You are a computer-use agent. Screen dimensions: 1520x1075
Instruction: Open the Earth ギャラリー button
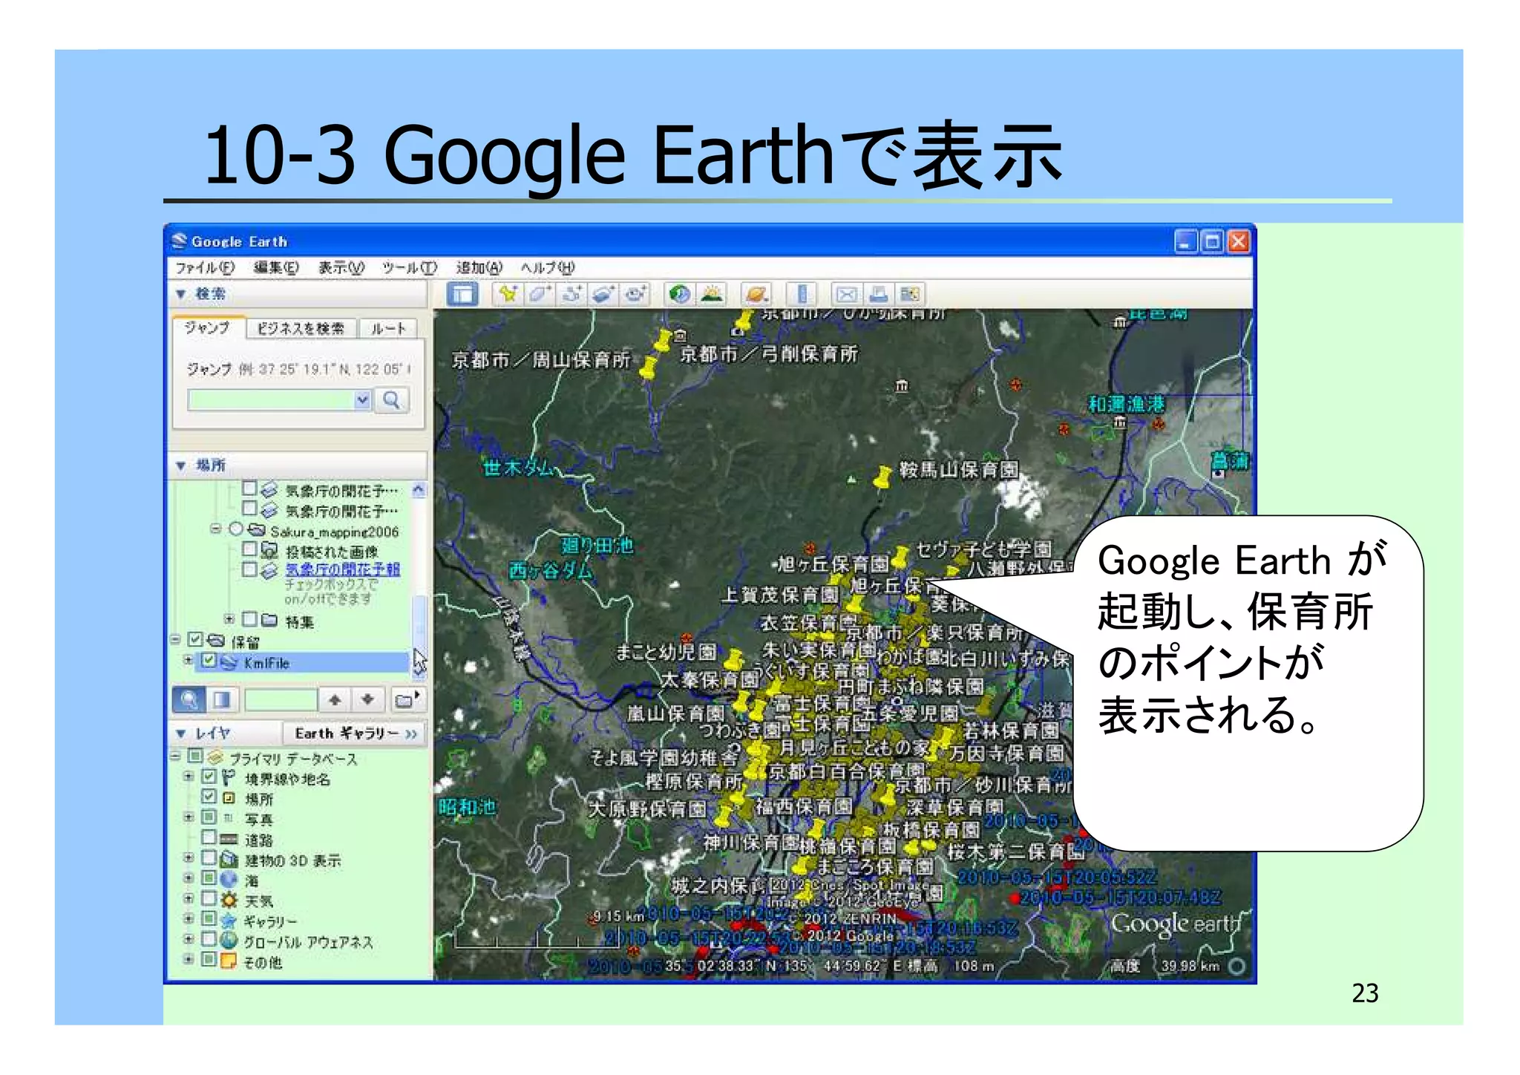click(x=356, y=734)
